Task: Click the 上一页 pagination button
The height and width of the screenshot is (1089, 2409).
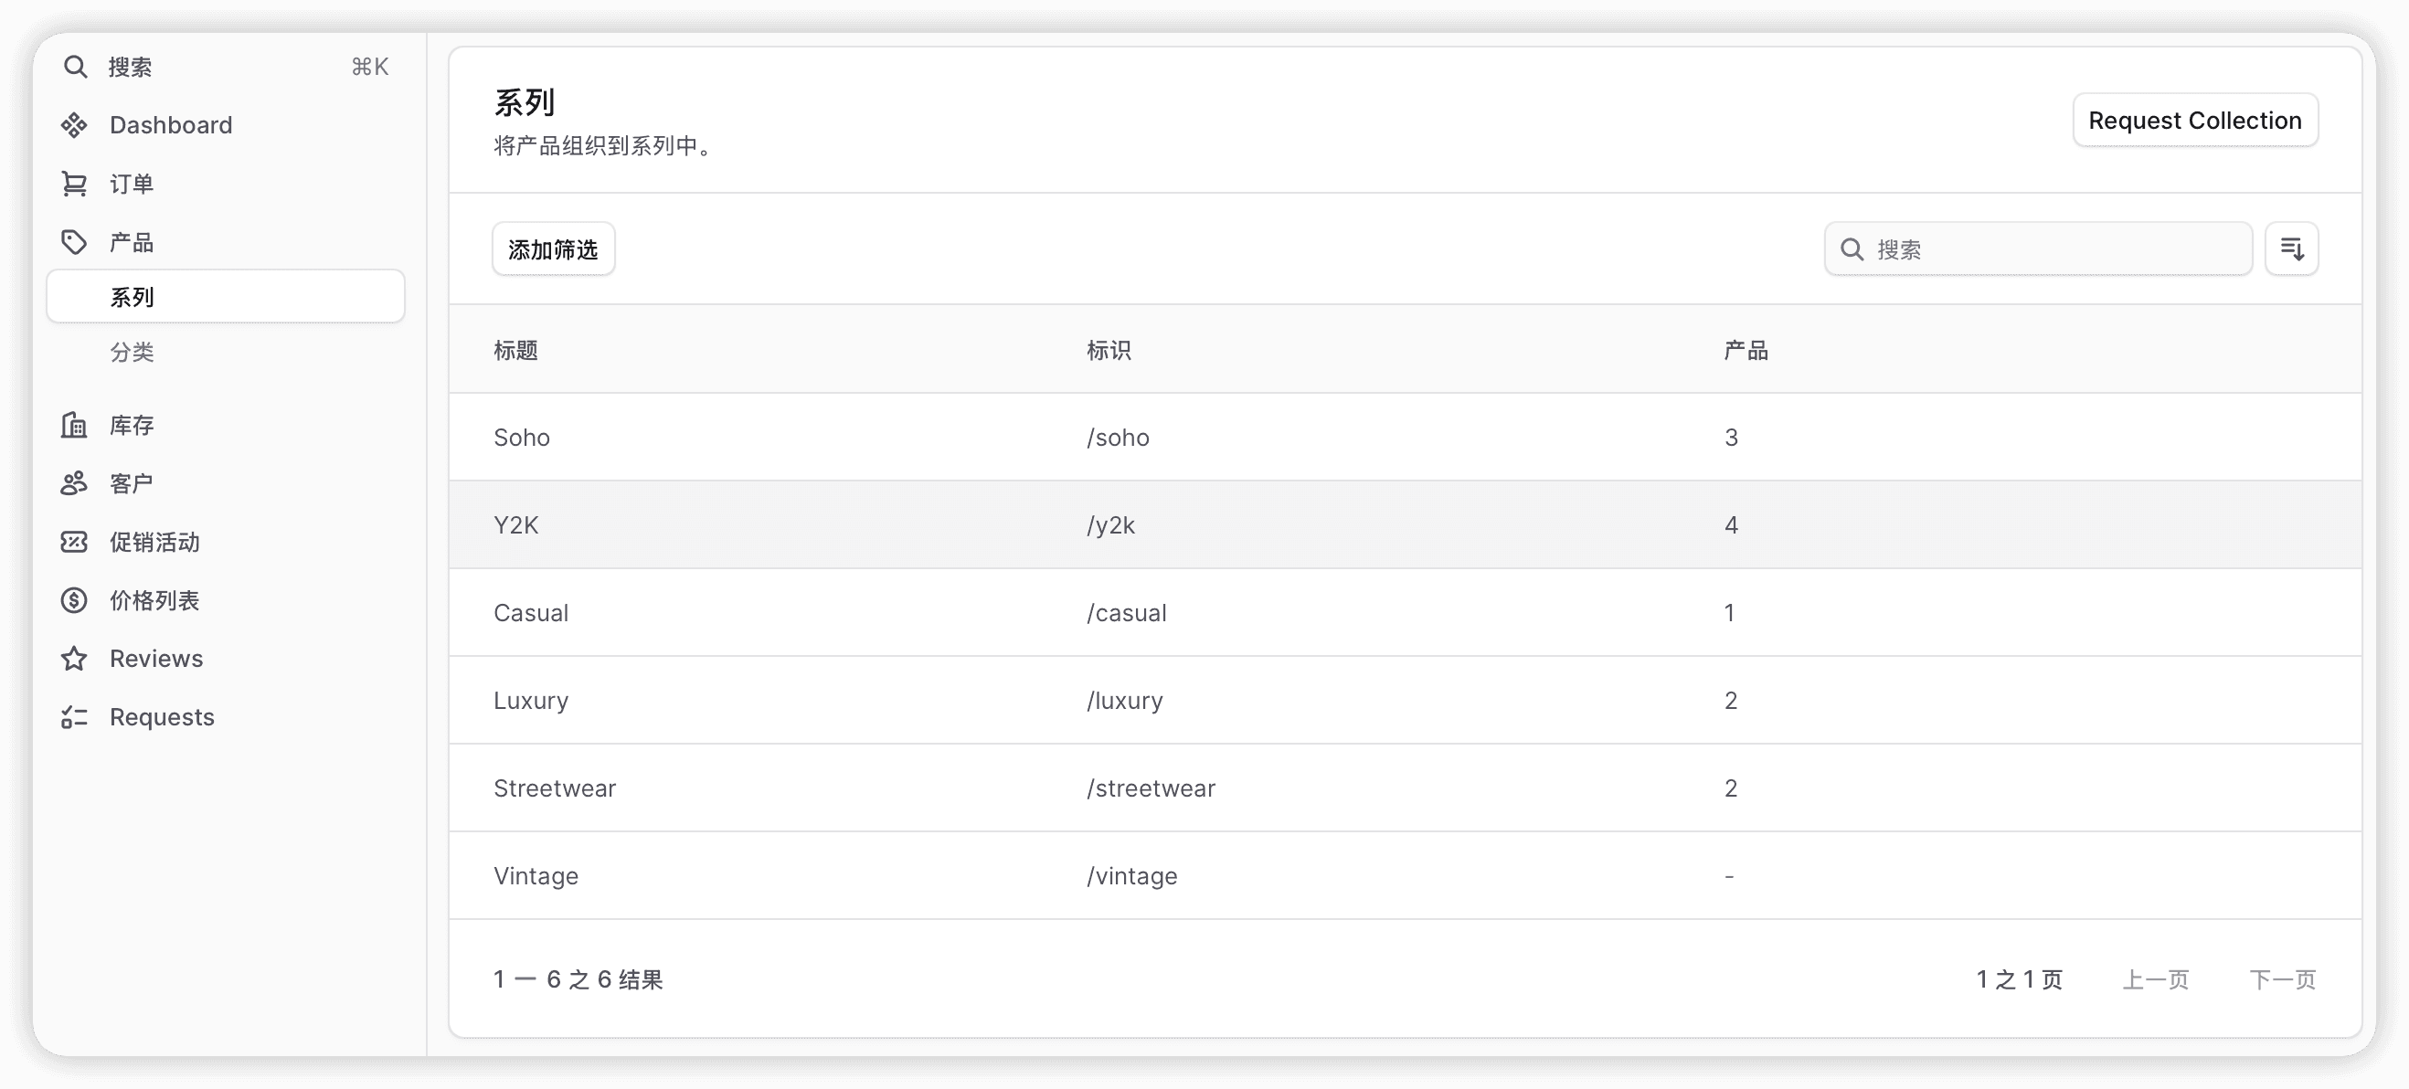Action: [x=2156, y=979]
